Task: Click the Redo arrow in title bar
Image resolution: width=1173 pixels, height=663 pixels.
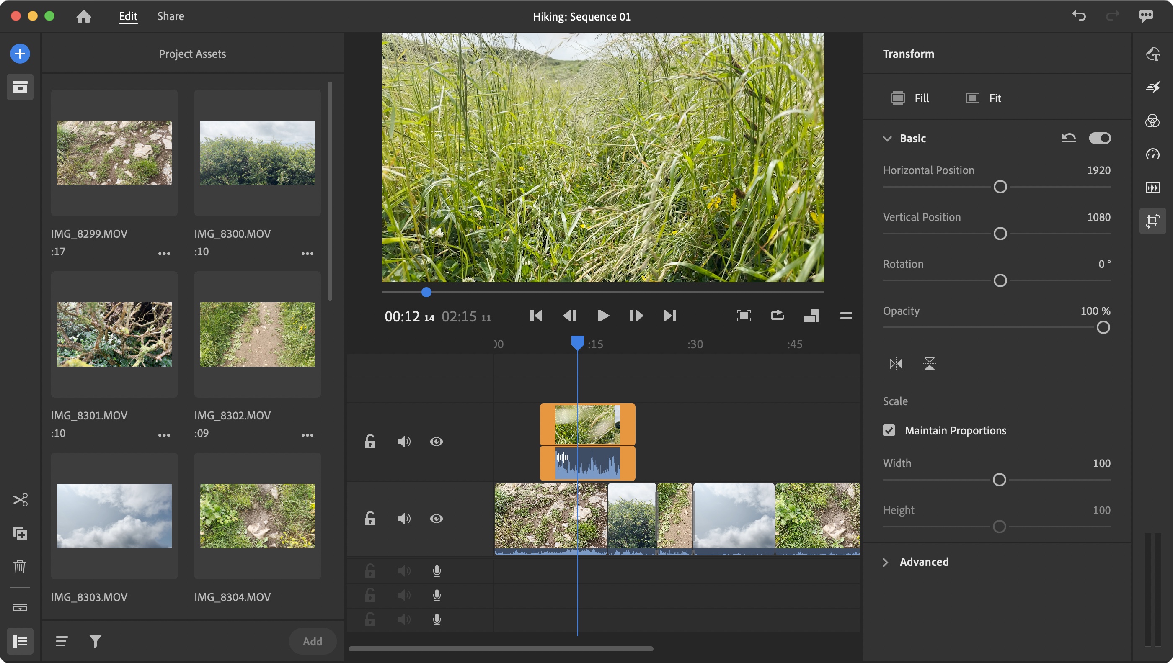Action: [1112, 16]
